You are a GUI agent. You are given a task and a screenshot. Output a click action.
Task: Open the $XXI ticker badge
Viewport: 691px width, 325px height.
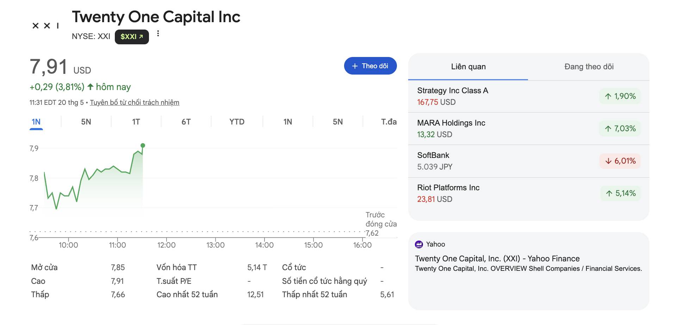pyautogui.click(x=132, y=37)
